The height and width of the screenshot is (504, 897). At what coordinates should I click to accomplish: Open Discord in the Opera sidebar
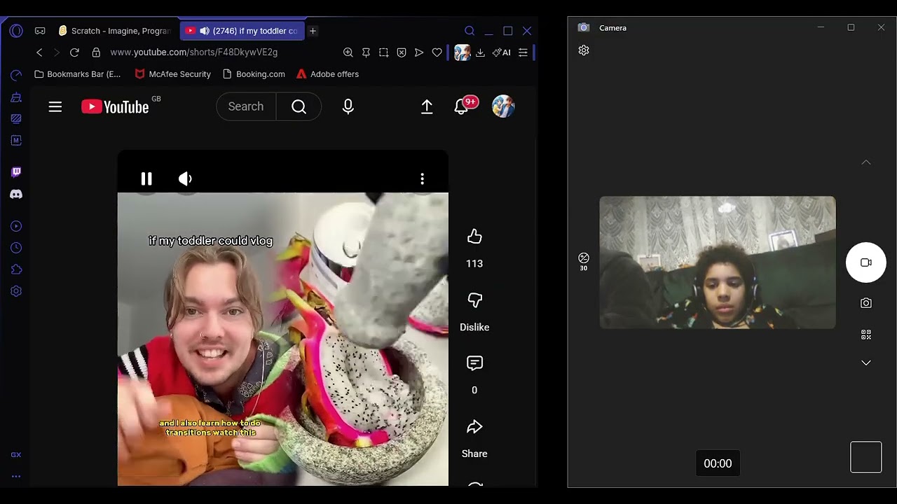coord(16,195)
